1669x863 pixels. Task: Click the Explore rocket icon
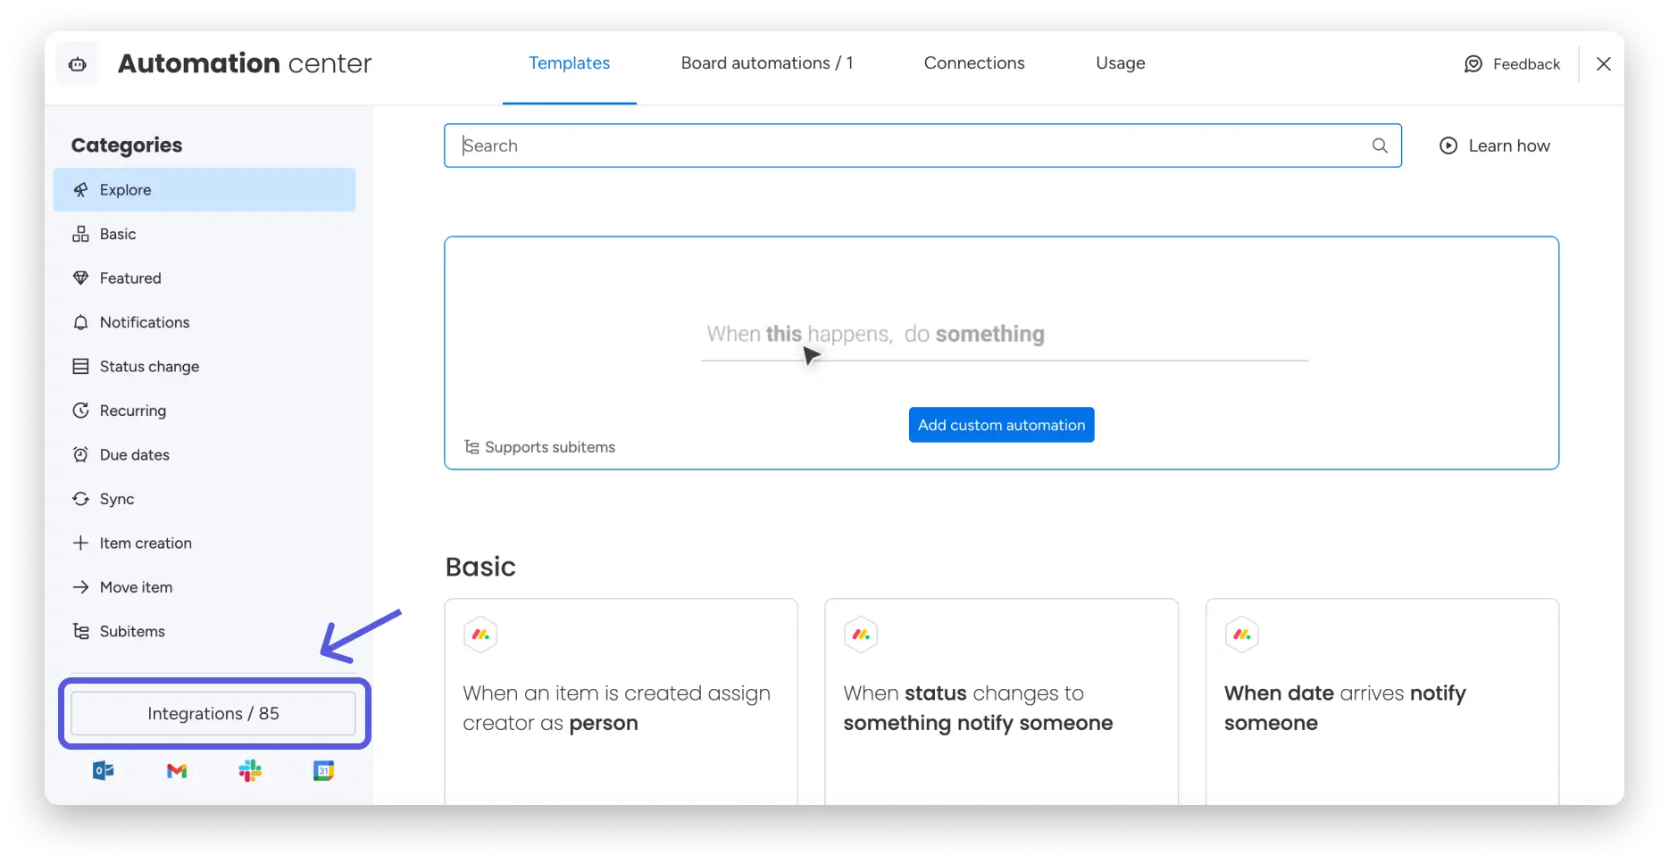[80, 190]
